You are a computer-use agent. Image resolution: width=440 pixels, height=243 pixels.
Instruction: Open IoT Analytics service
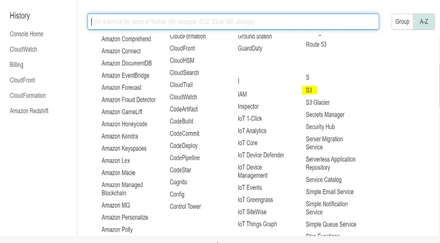pyautogui.click(x=252, y=131)
